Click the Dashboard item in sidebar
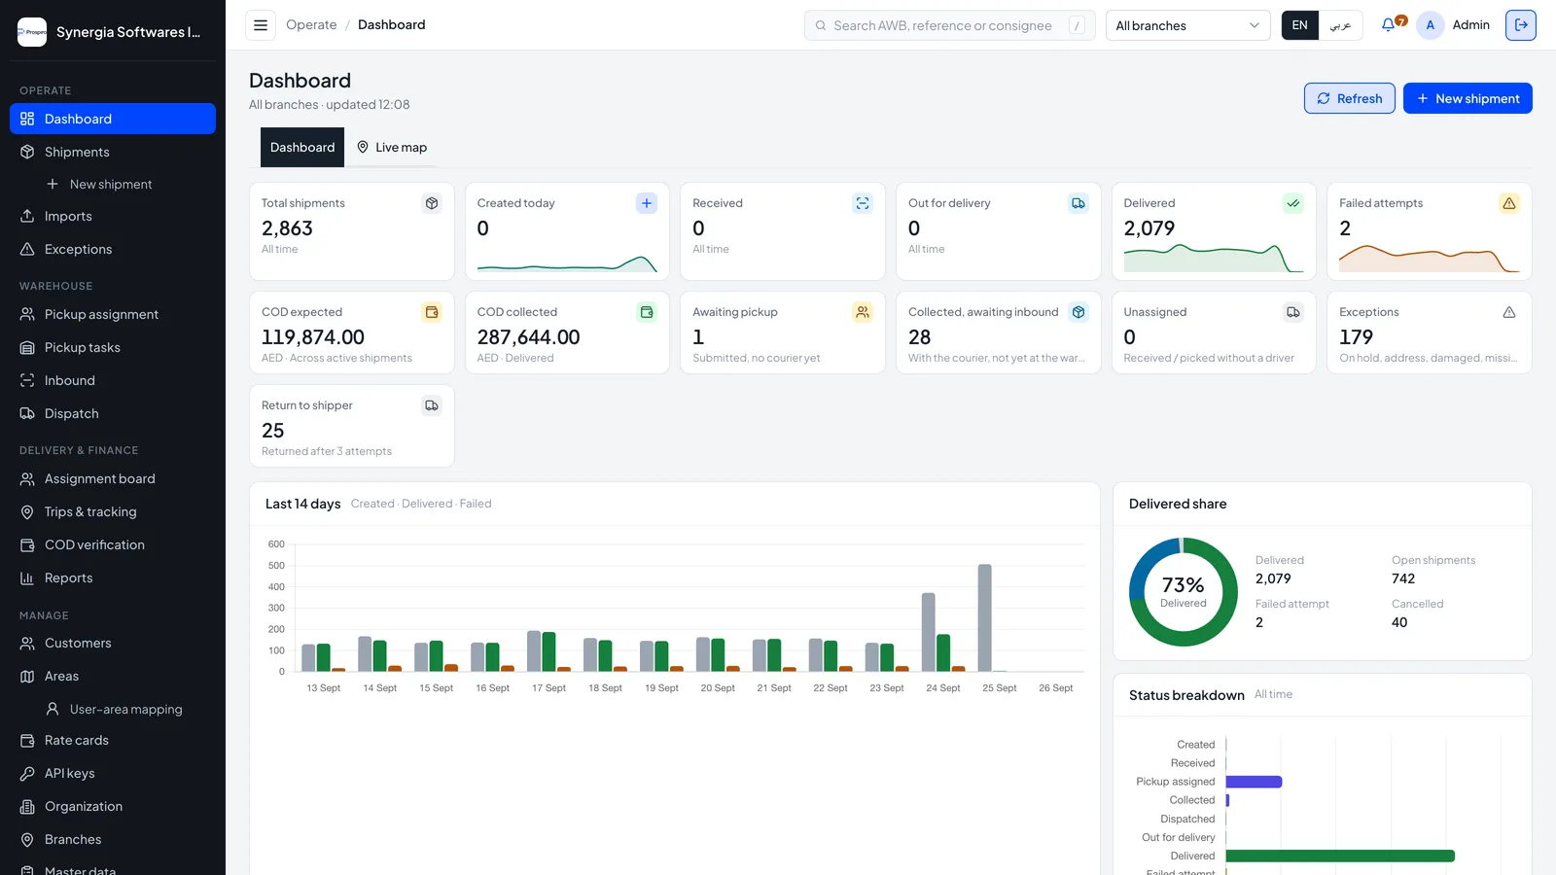1556x875 pixels. [x=113, y=119]
